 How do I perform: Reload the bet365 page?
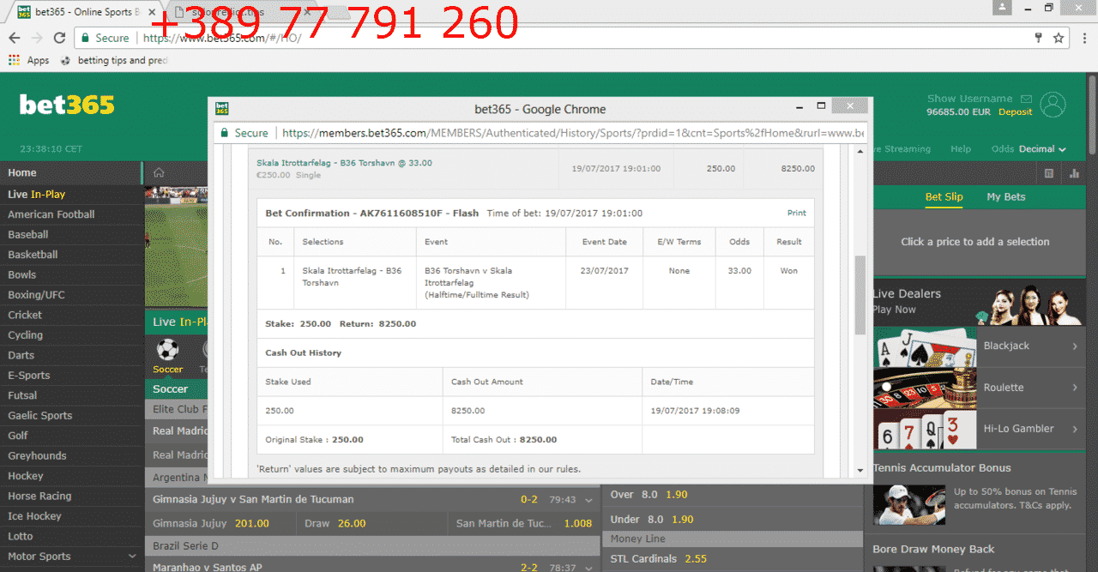59,38
